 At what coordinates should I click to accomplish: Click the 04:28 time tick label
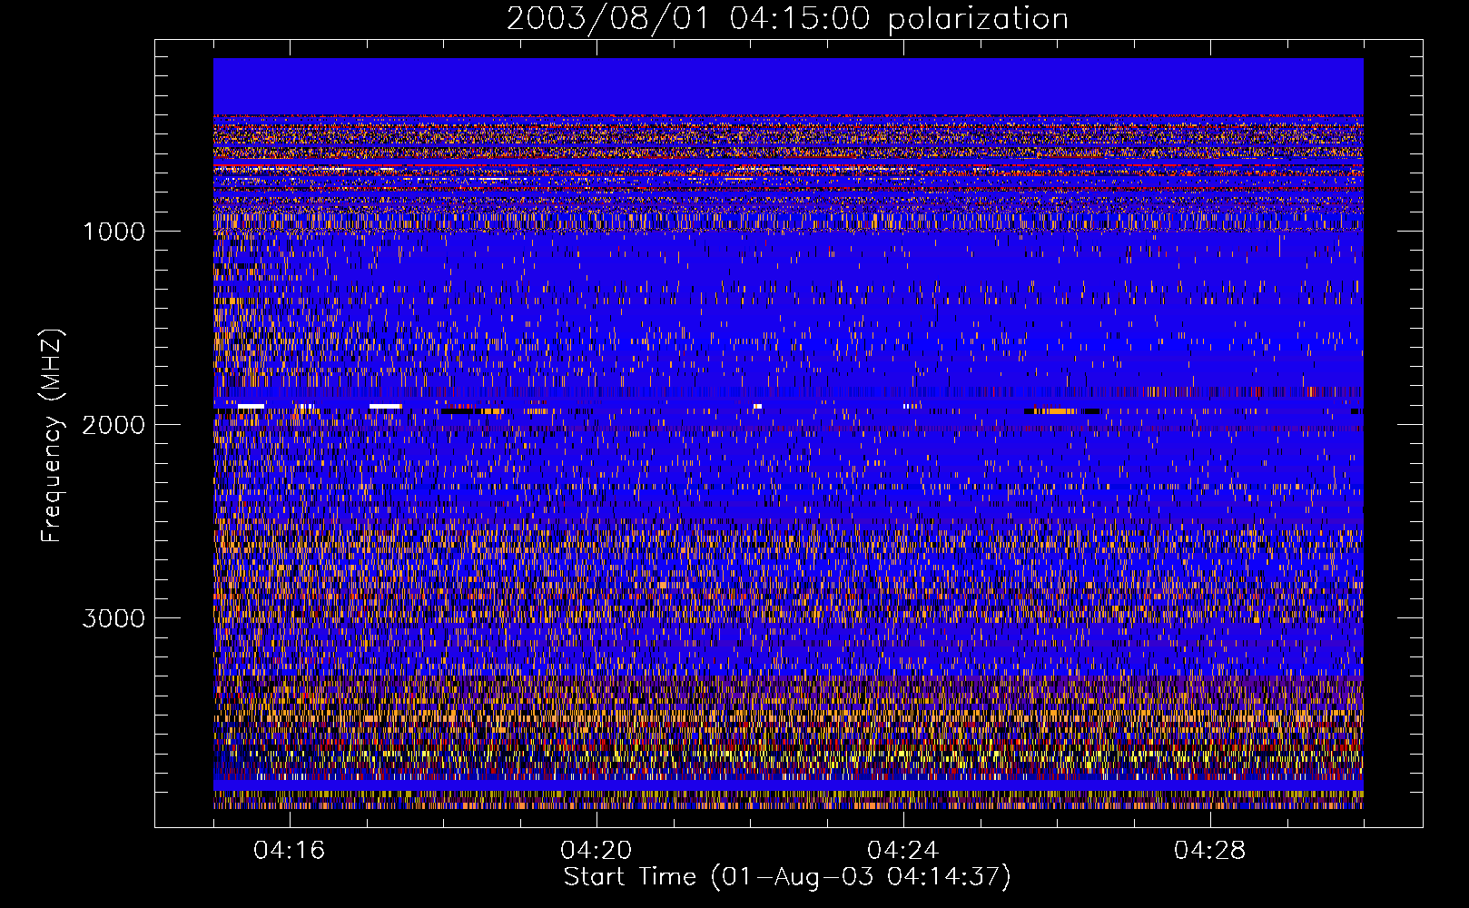(1210, 851)
